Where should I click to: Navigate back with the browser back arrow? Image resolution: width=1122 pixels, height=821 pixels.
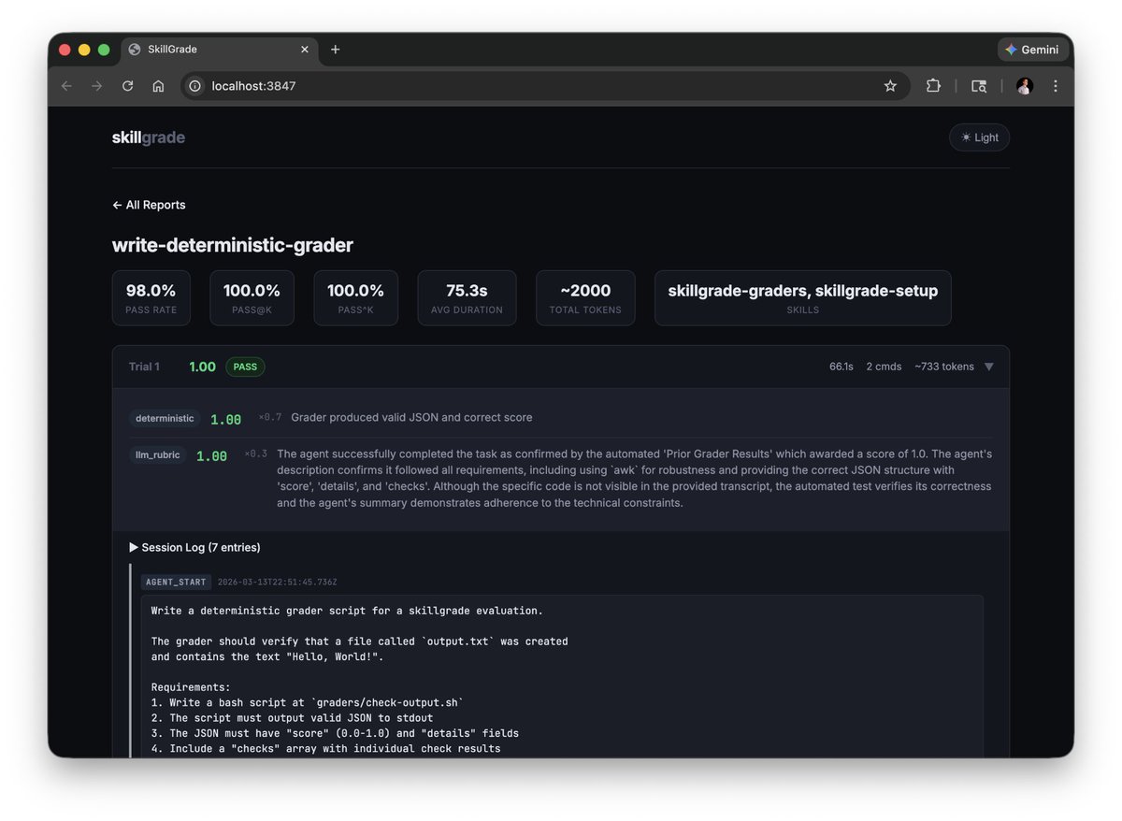click(65, 85)
